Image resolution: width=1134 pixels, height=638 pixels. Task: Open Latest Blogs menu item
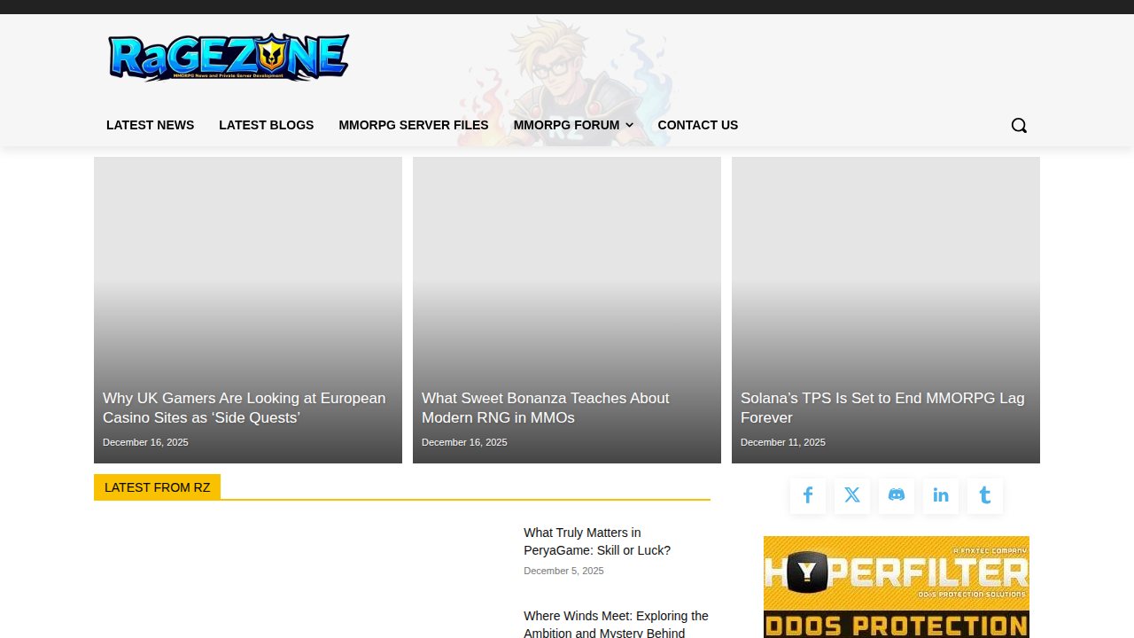click(267, 125)
